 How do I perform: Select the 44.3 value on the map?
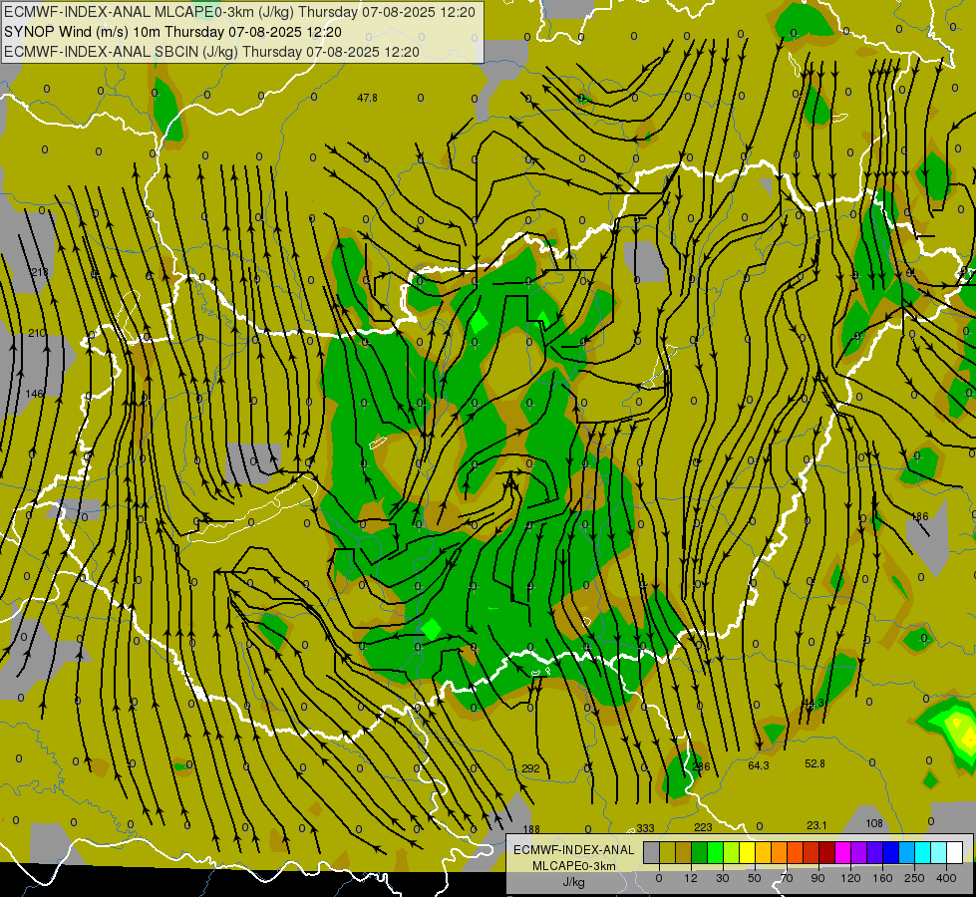813,703
